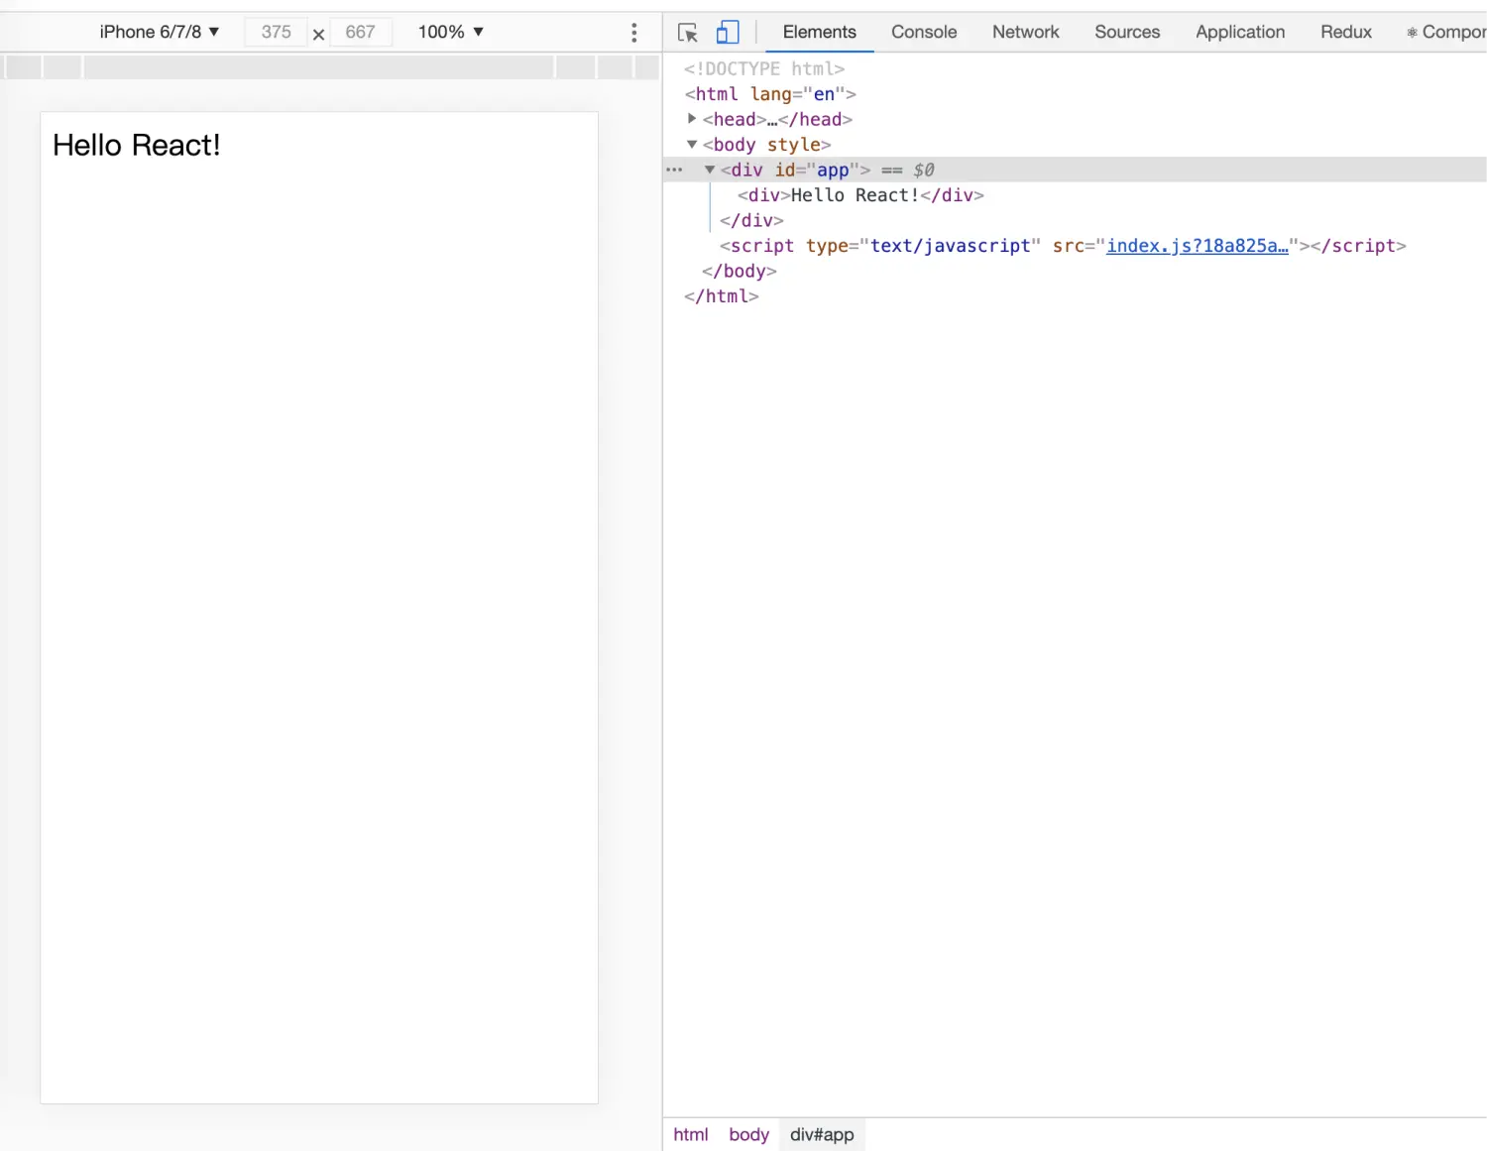Click the body style attribute text

point(794,145)
